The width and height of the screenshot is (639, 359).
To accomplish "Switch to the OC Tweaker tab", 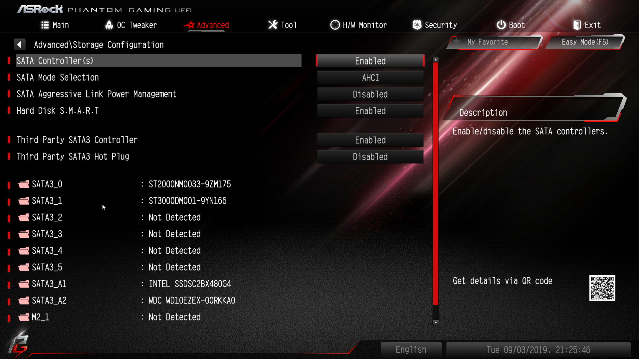I will 131,25.
